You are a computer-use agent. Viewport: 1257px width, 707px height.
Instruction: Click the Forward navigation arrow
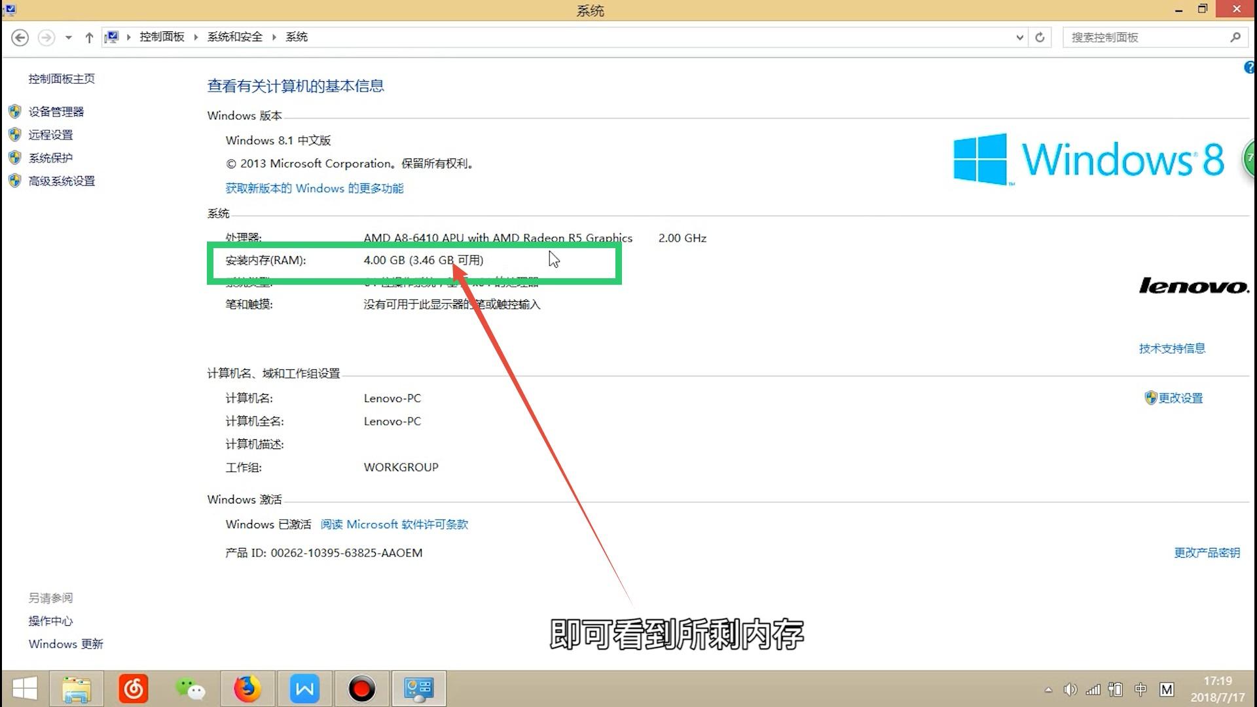(x=46, y=37)
